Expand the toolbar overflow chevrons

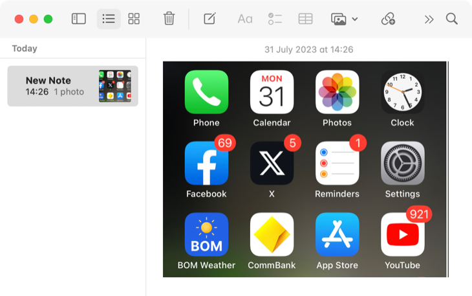point(428,19)
